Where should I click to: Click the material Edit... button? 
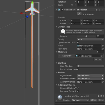(x=93, y=100)
